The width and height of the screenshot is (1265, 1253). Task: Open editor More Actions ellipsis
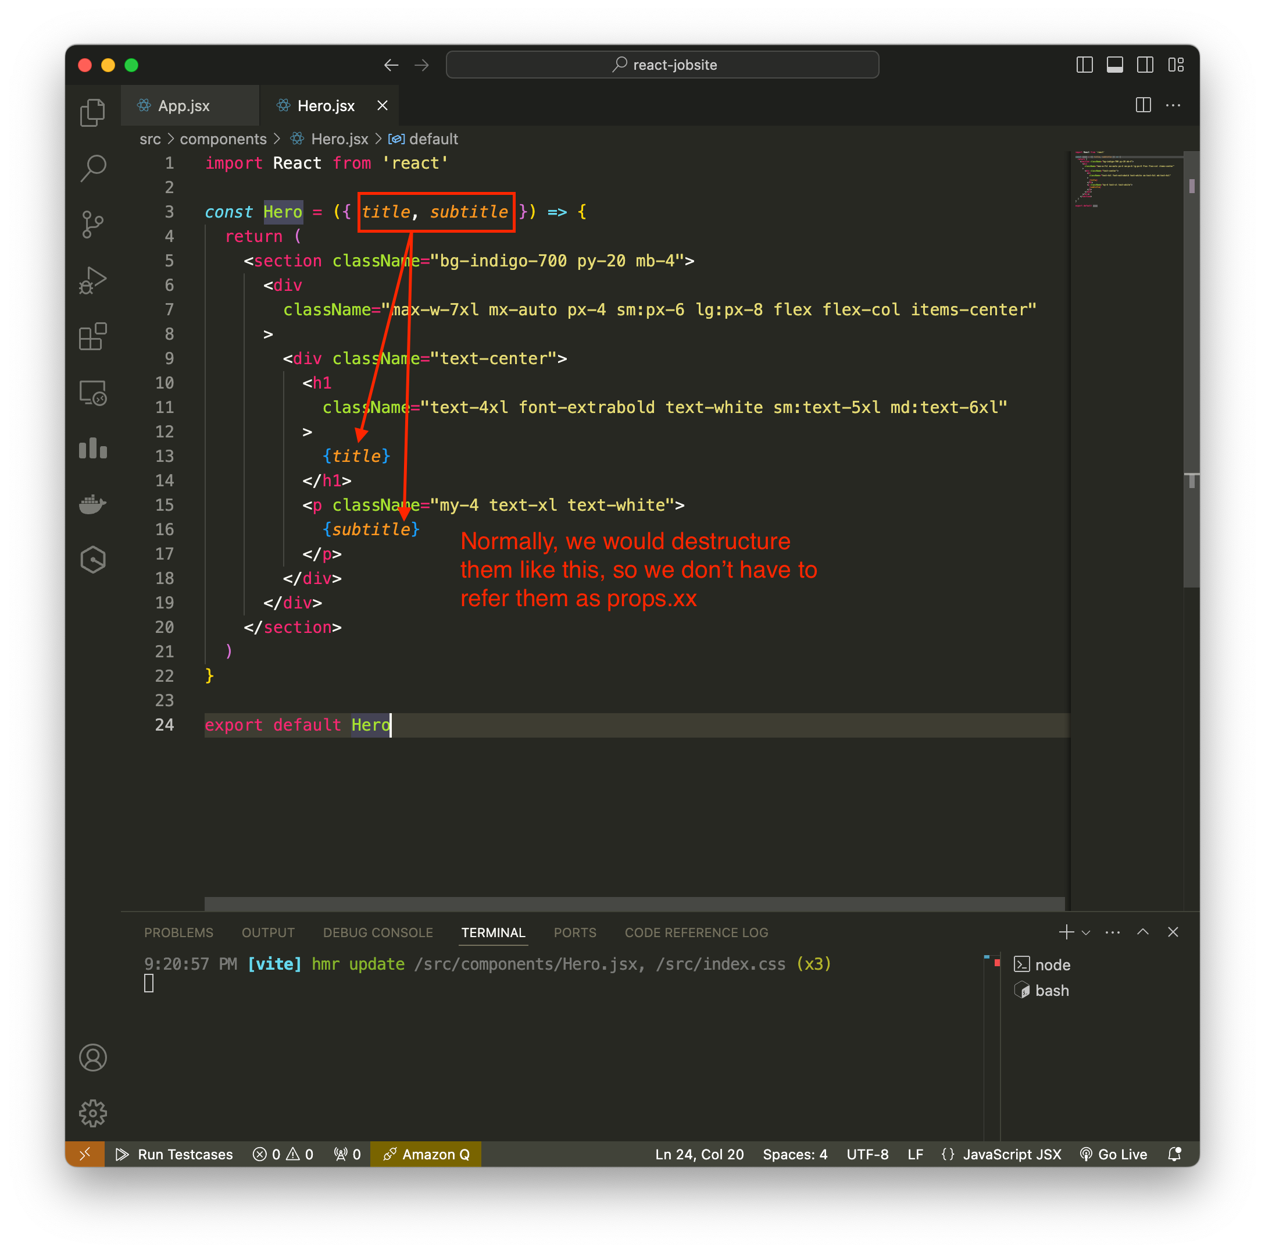(1173, 105)
